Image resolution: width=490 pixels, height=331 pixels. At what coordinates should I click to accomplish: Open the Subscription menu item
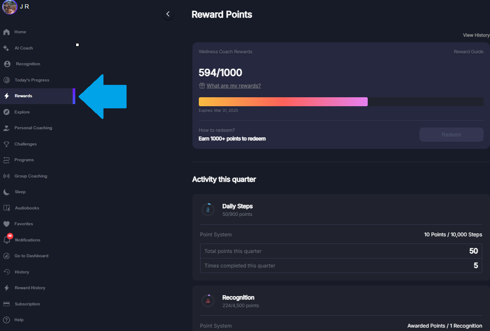pos(27,304)
